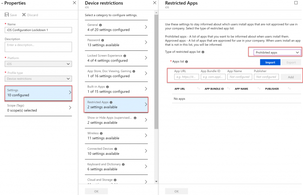Viewport: 303px width, 195px height.
Task: Click info icon next to Password
Action: [103, 40]
